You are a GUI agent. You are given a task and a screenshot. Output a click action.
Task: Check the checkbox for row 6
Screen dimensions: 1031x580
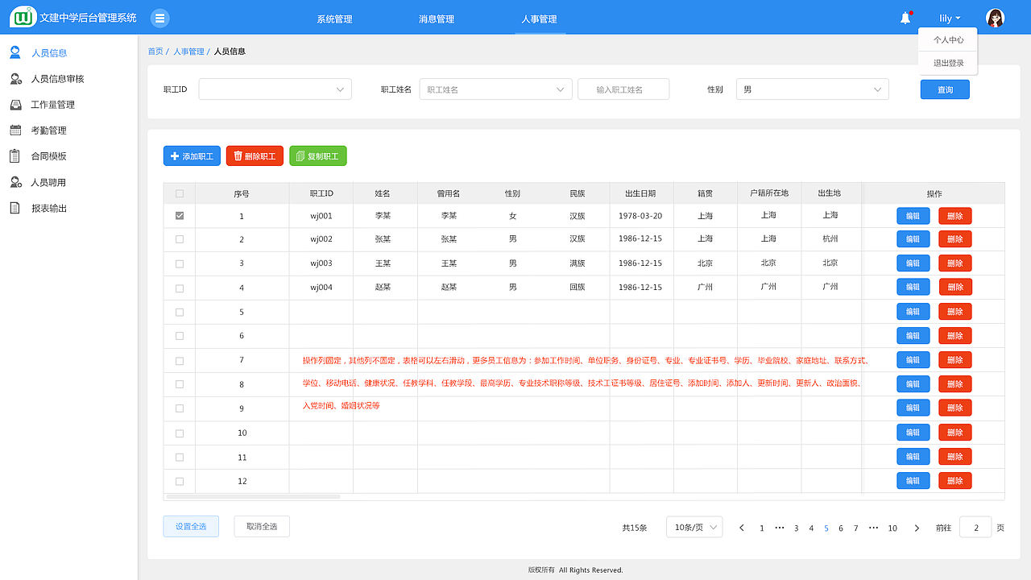[x=180, y=336]
